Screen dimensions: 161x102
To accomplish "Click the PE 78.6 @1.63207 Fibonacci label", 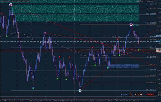I will point(150,22).
